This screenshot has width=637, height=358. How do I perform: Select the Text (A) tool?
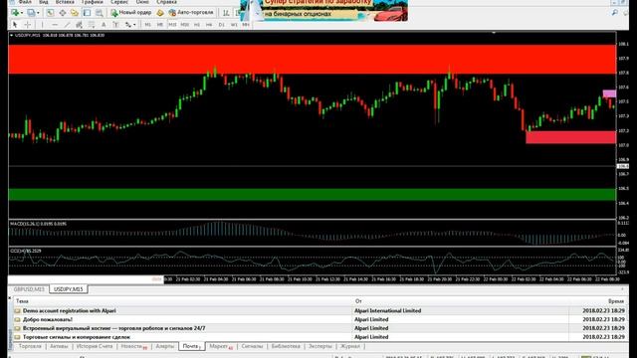[x=104, y=25]
